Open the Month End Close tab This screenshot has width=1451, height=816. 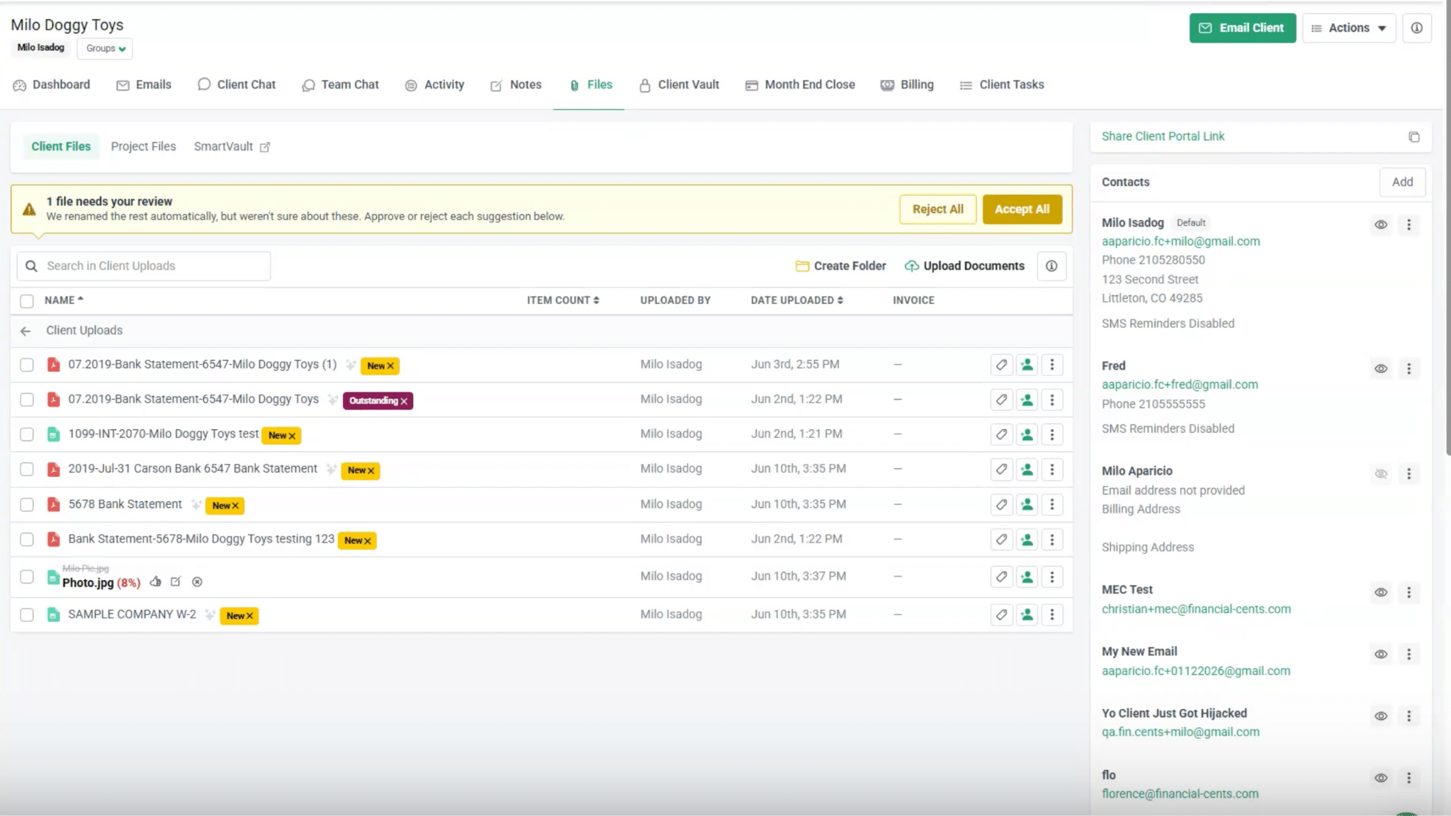(800, 85)
